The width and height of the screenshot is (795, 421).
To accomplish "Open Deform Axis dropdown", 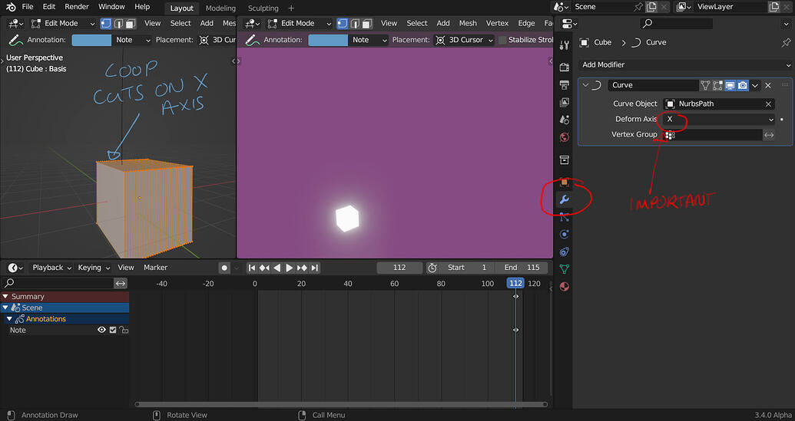I will (720, 120).
